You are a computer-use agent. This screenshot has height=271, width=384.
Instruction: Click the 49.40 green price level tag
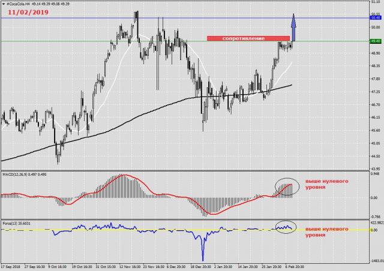(x=376, y=41)
